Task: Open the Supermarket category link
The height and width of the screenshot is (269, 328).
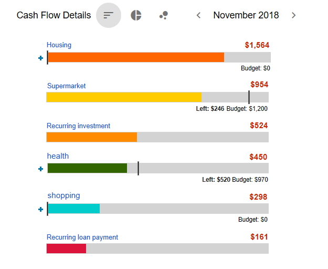Action: coord(66,86)
